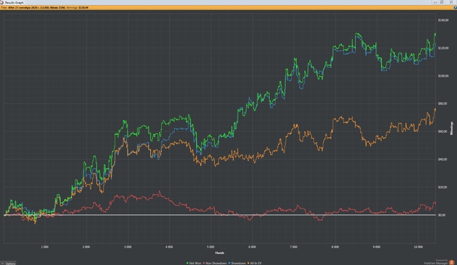Click the $120,00 axis label
Viewport: 457px width, 265px height.
tap(443, 48)
